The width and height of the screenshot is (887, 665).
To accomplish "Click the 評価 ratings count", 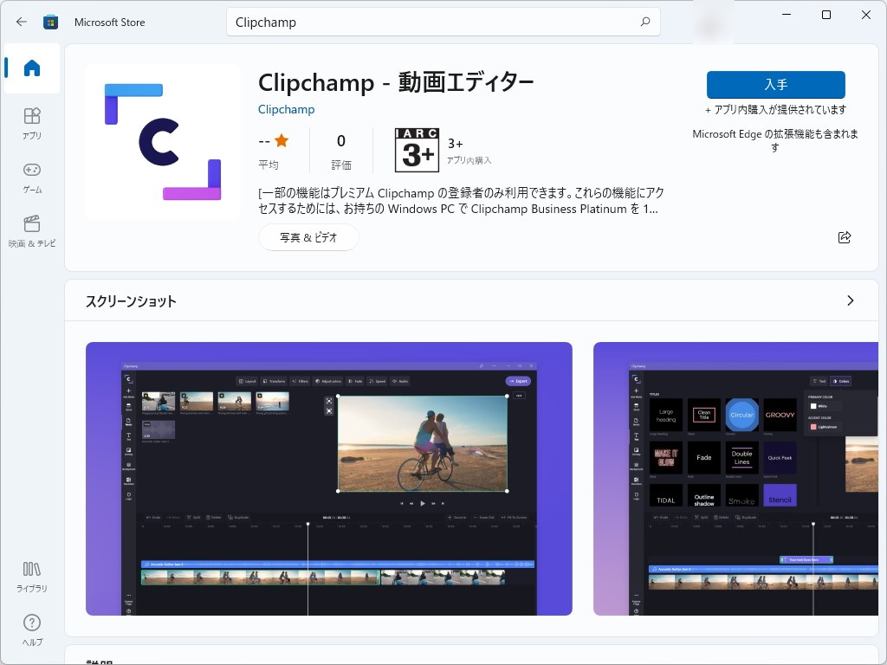I will (340, 149).
